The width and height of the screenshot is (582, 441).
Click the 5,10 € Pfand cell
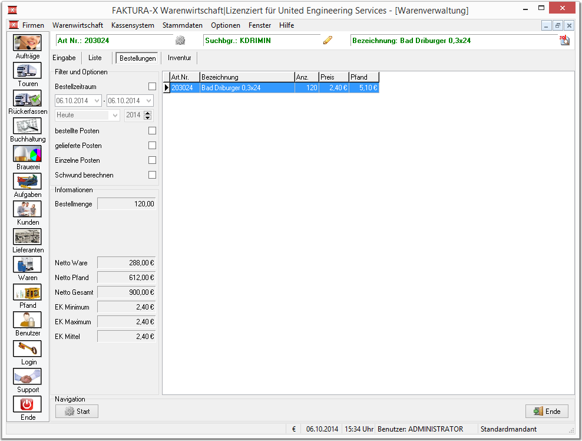point(364,88)
